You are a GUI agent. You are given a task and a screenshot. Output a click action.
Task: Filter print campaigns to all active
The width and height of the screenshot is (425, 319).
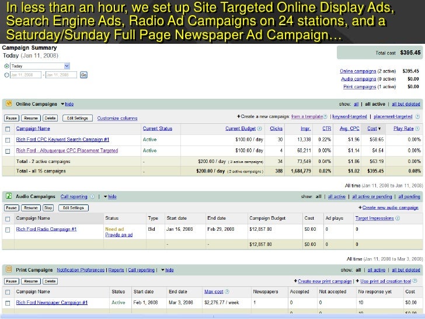[x=377, y=270]
